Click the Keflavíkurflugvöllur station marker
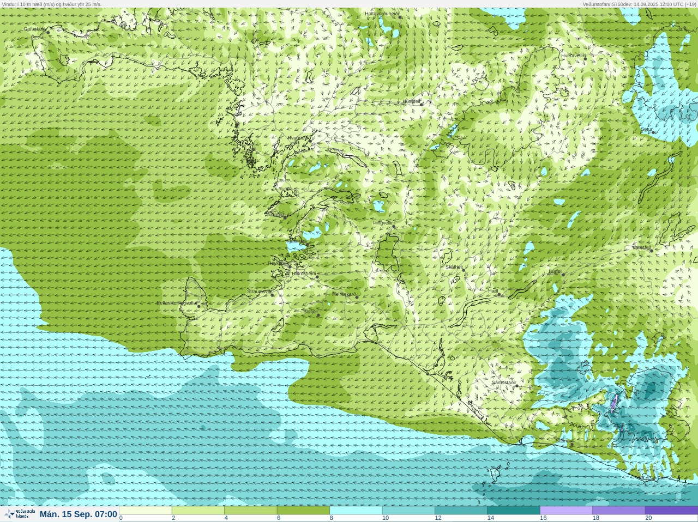 [198, 306]
